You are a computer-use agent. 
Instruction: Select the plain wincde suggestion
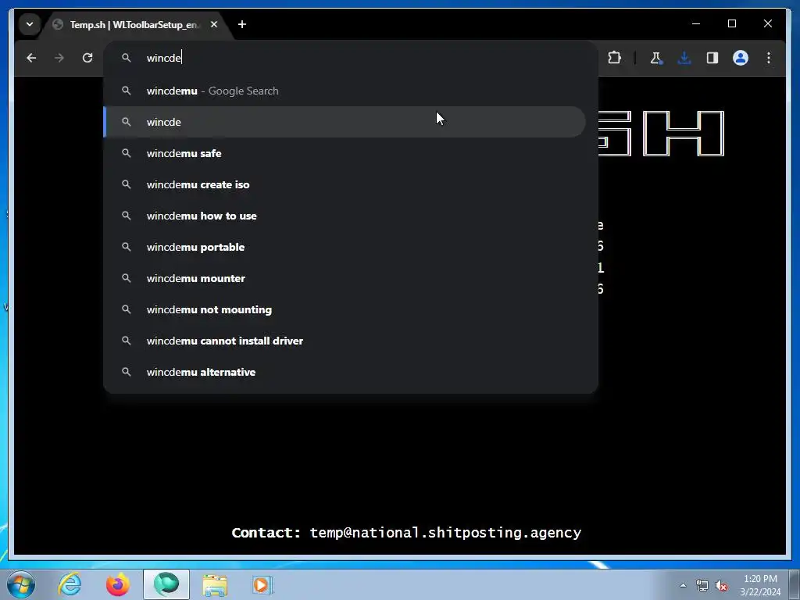[345, 122]
